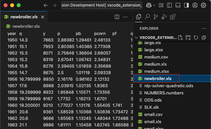Image resolution: width=211 pixels, height=129 pixels.
Task: Click cell value 2.88382
Action: (x=66, y=40)
